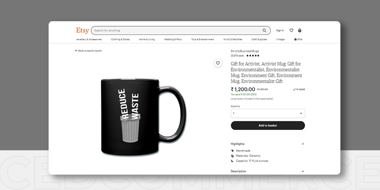
Task: Open Vintage category
Action: 280,39
